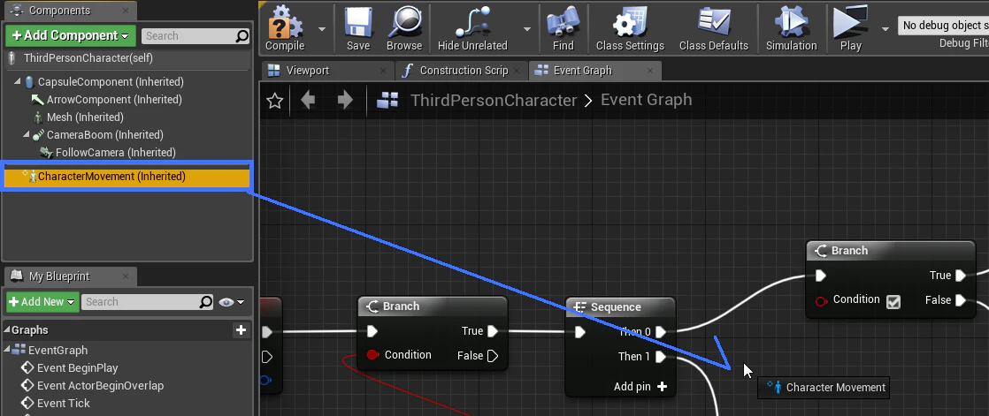The width and height of the screenshot is (989, 416).
Task: Navigate forward with the right arrow
Action: click(x=344, y=100)
